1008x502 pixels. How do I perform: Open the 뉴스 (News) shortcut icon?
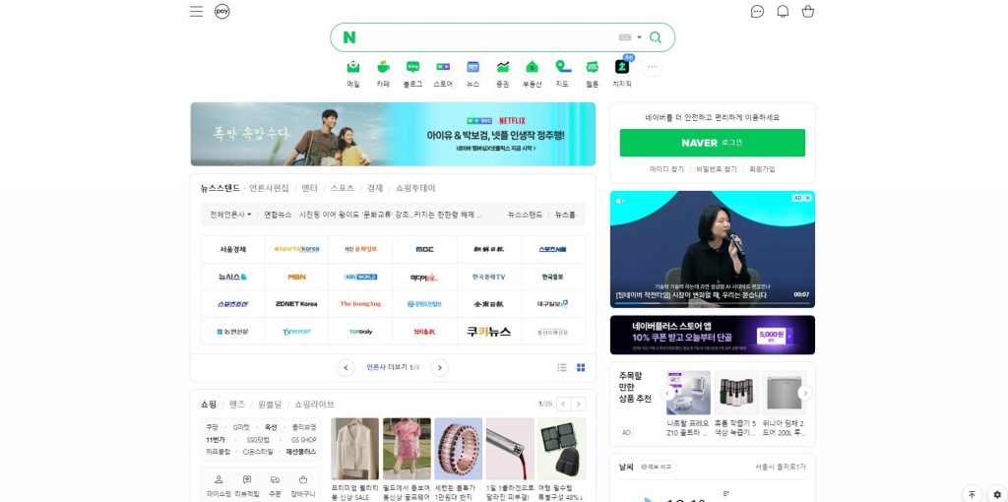473,67
